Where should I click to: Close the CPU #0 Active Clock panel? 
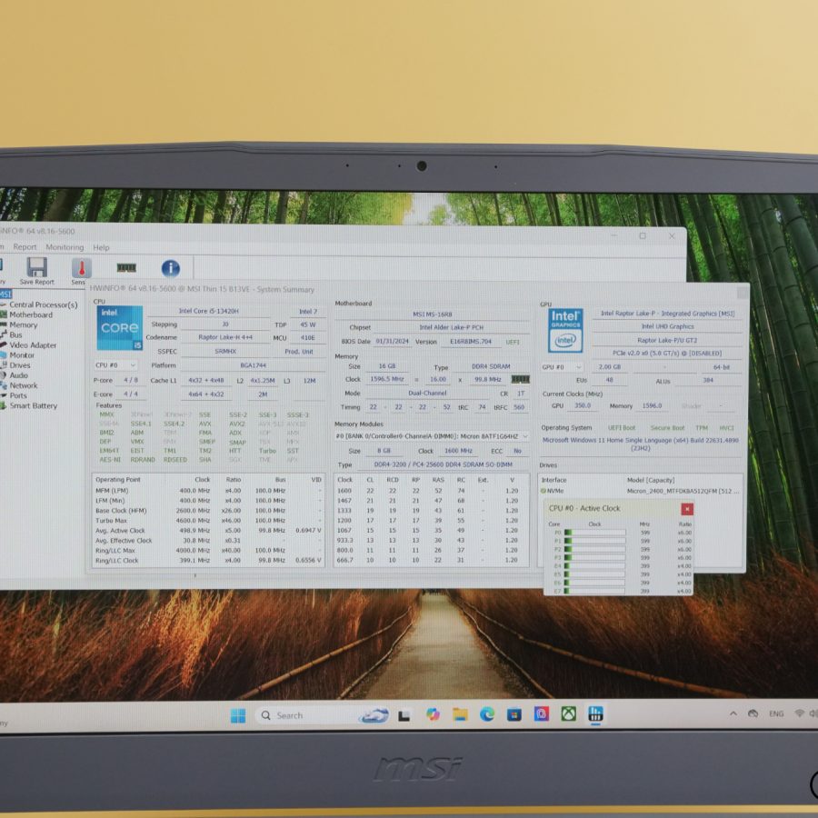coord(686,509)
